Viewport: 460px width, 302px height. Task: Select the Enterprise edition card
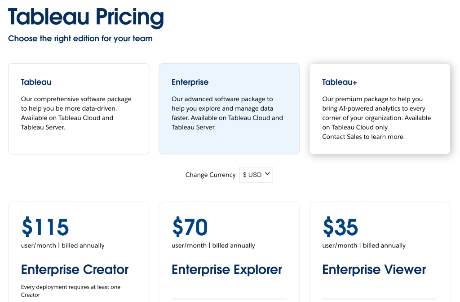point(229,108)
